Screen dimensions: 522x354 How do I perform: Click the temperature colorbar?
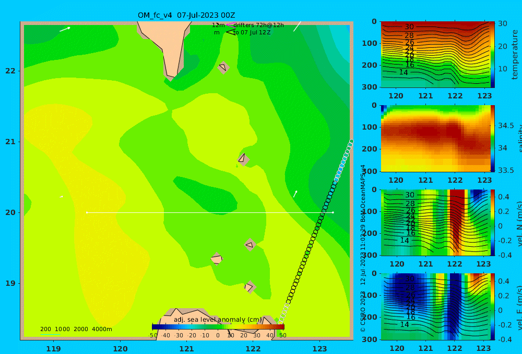(x=493, y=55)
